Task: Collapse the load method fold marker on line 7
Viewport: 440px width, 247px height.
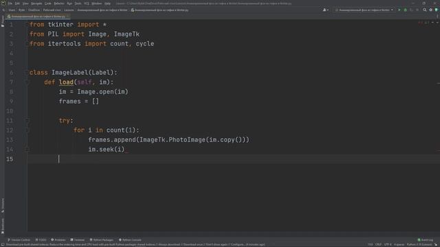Action: click(x=27, y=82)
